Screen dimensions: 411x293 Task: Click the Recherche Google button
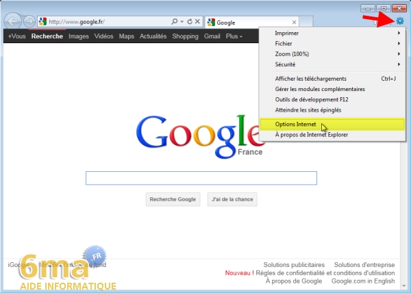pos(173,199)
